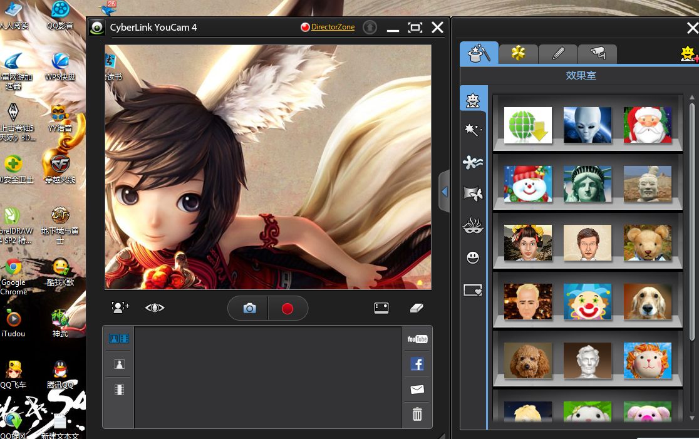Open the DirectorZone link
The image size is (699, 439).
click(x=332, y=27)
